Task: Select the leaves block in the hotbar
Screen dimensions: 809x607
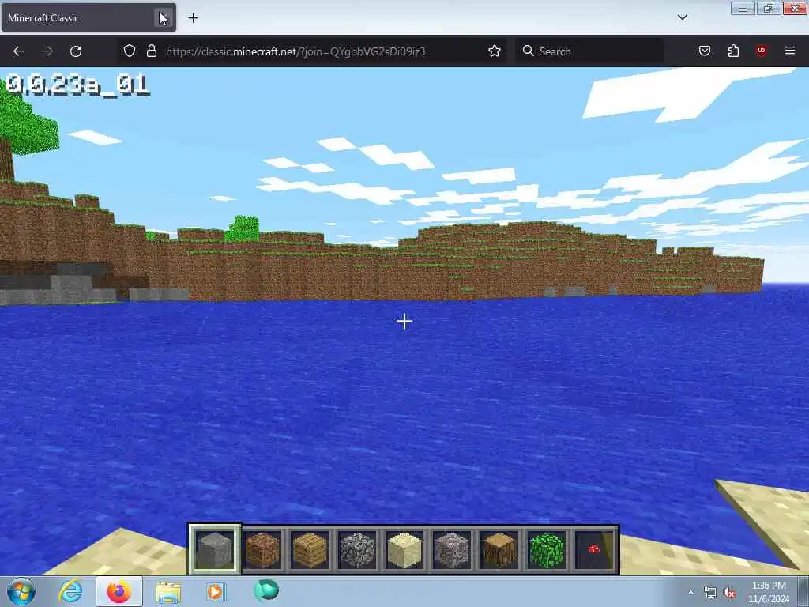Action: click(547, 550)
